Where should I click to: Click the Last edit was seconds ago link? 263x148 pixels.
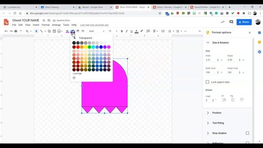click(x=94, y=25)
